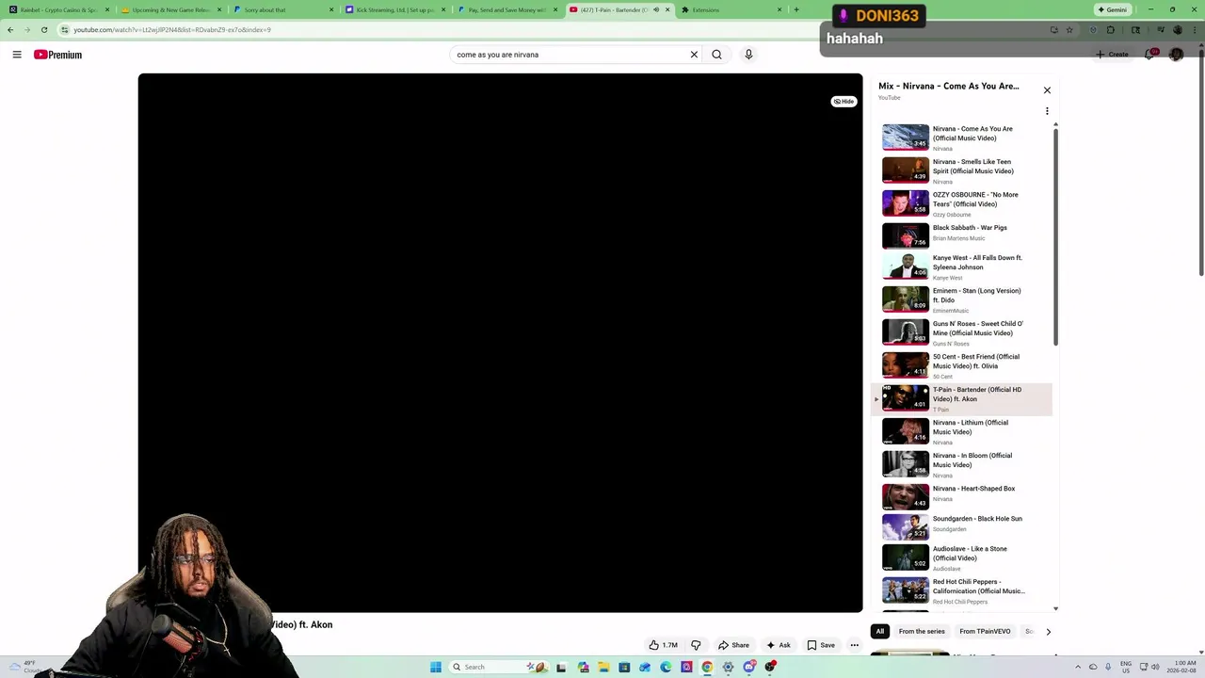The width and height of the screenshot is (1205, 678).
Task: Play Smells Like Teen Spirit from playlist
Action: click(962, 170)
